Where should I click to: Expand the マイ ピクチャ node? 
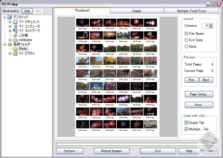[10, 54]
